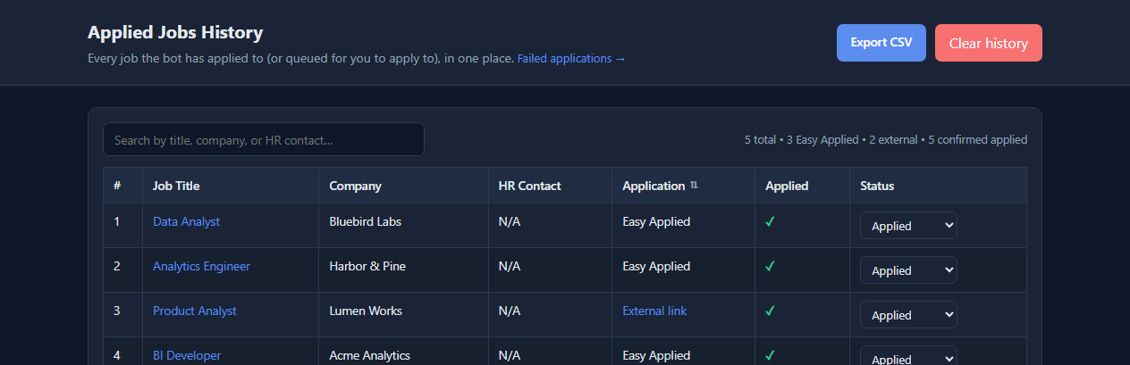Image resolution: width=1130 pixels, height=365 pixels.
Task: Open the BI Developer job link
Action: coord(187,355)
